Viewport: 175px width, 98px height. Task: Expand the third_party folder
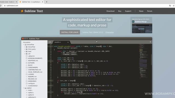pos(25,49)
